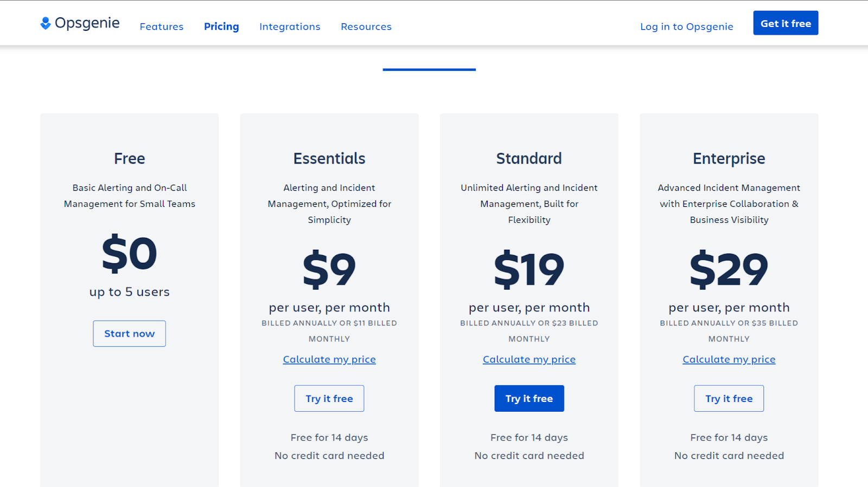Screen dimensions: 868x487
Task: Click 'per user, per month' under $19
Action: click(529, 308)
